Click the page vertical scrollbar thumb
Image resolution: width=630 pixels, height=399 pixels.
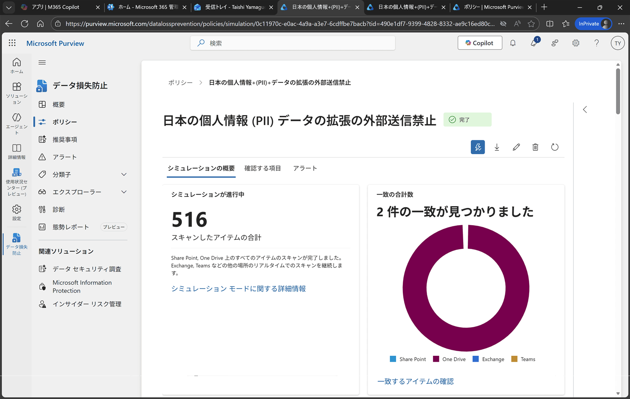tap(618, 91)
